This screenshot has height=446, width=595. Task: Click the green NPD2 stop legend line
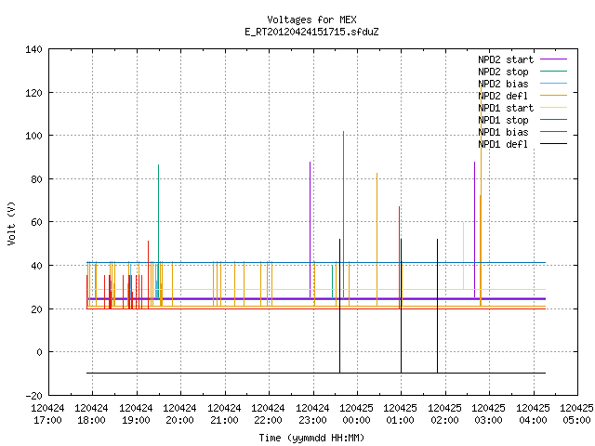(x=553, y=71)
